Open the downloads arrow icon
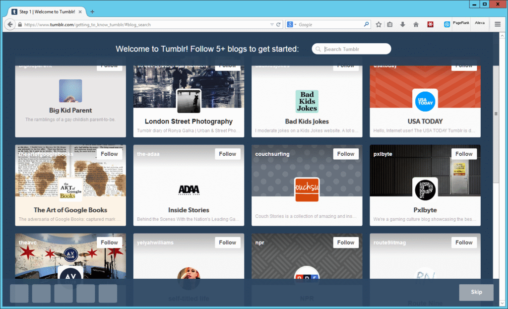This screenshot has height=309, width=508. [x=403, y=24]
